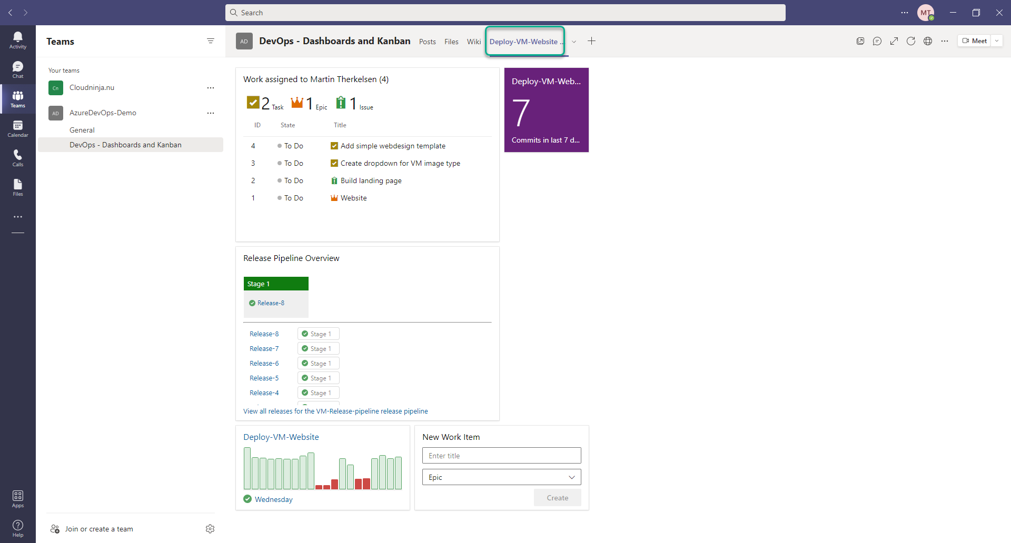The image size is (1011, 543).
Task: Click Stage 1 status for Release-6
Action: (319, 364)
